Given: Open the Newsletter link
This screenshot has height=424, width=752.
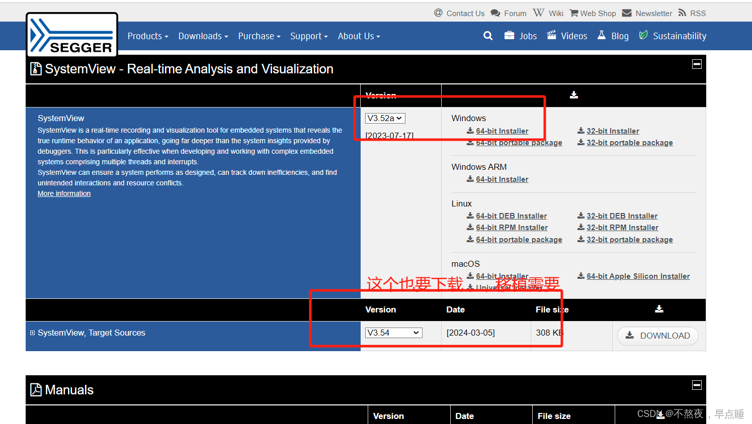Looking at the screenshot, I should (647, 13).
